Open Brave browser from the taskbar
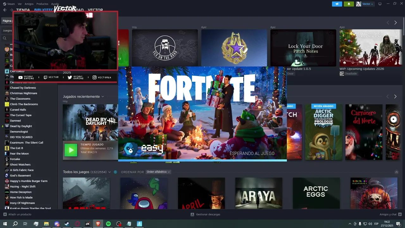The image size is (405, 228). [x=98, y=224]
